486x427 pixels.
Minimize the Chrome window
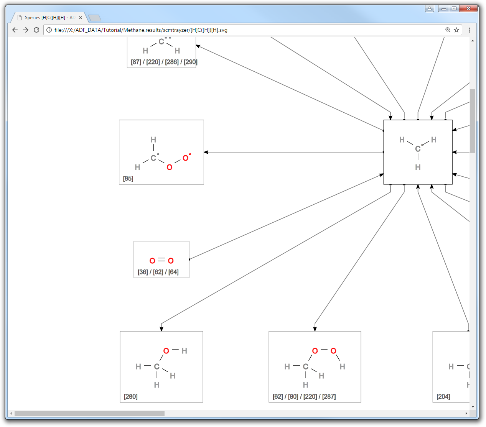[x=443, y=8]
